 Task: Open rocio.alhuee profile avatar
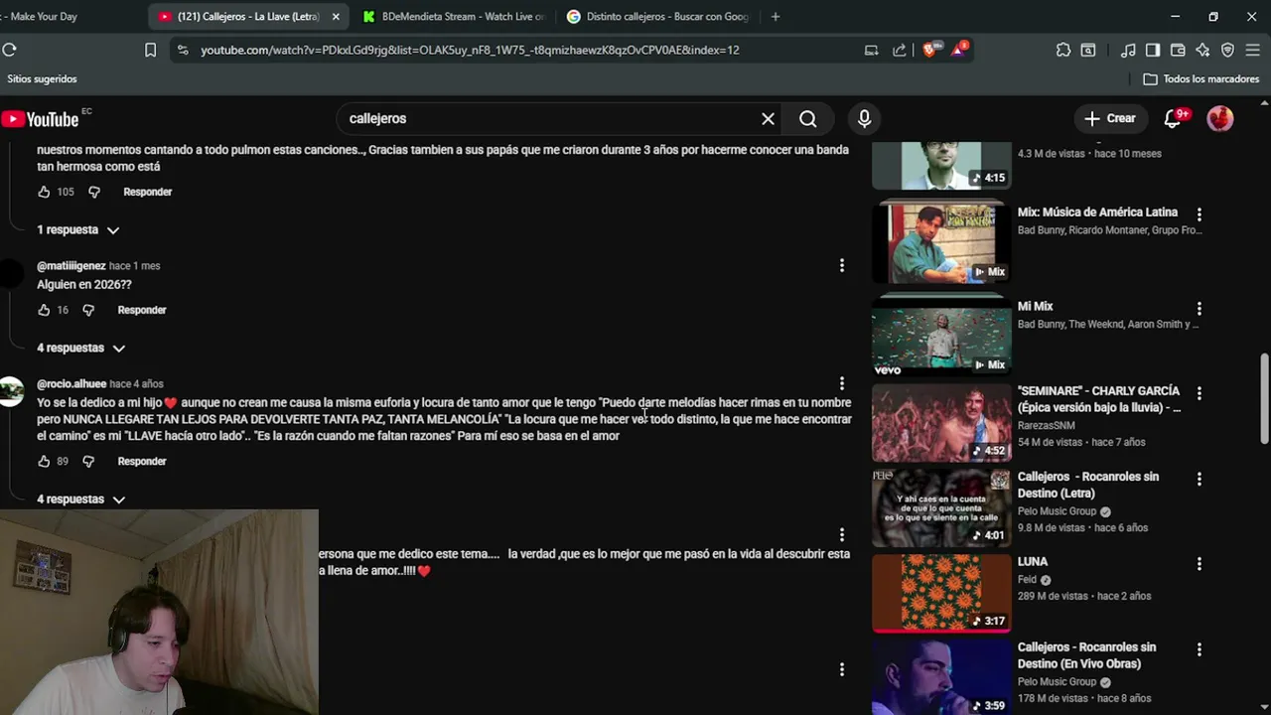coord(12,391)
